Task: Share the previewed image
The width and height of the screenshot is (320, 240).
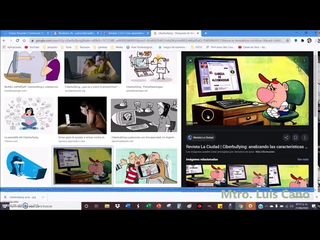Action: (x=286, y=137)
